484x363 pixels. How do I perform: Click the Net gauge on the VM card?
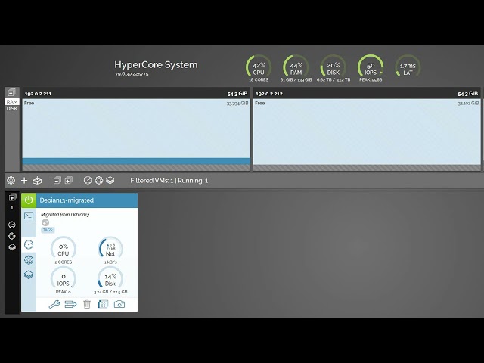pyautogui.click(x=110, y=250)
